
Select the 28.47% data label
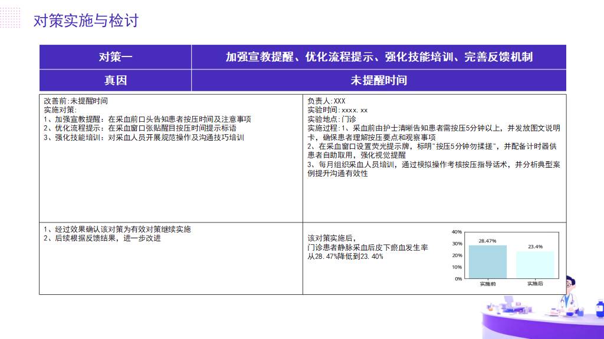click(487, 241)
